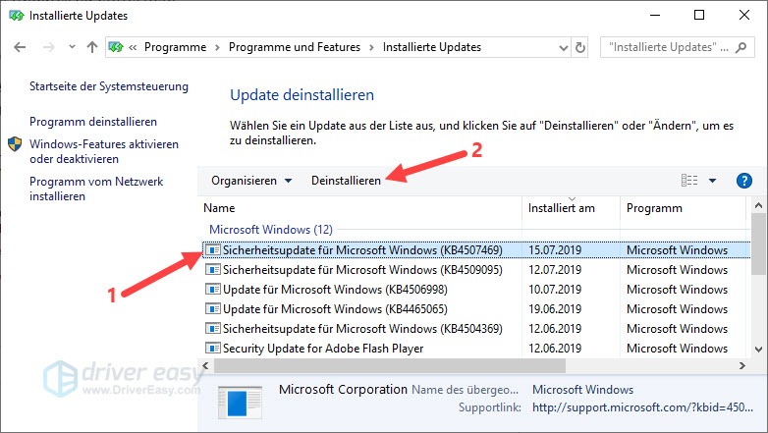Select Sicherheitsupdate KB4504369 row

tap(475, 329)
